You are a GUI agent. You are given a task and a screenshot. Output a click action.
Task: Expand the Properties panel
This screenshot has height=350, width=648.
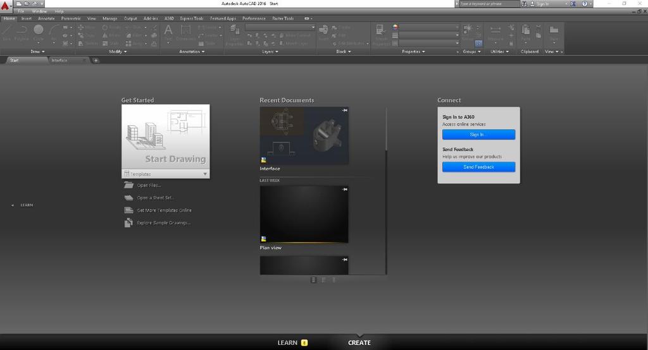413,52
